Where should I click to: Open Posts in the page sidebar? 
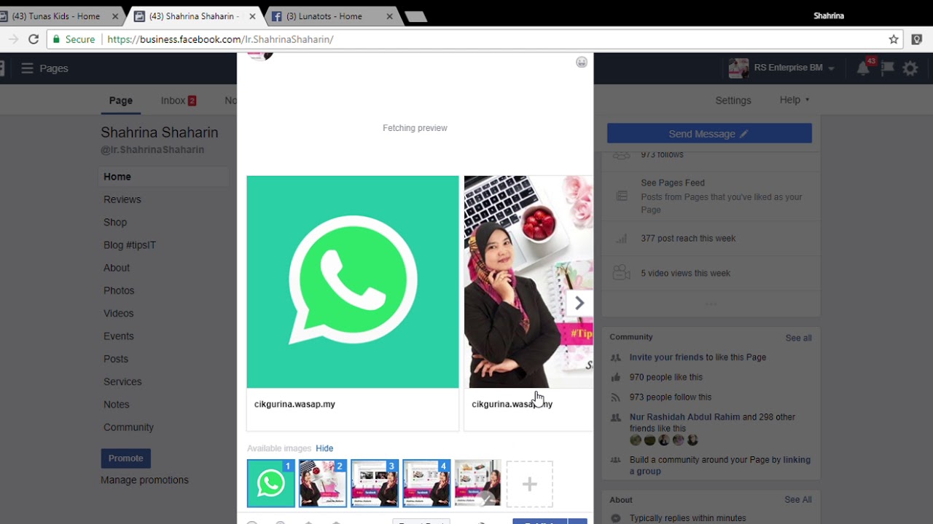(116, 359)
